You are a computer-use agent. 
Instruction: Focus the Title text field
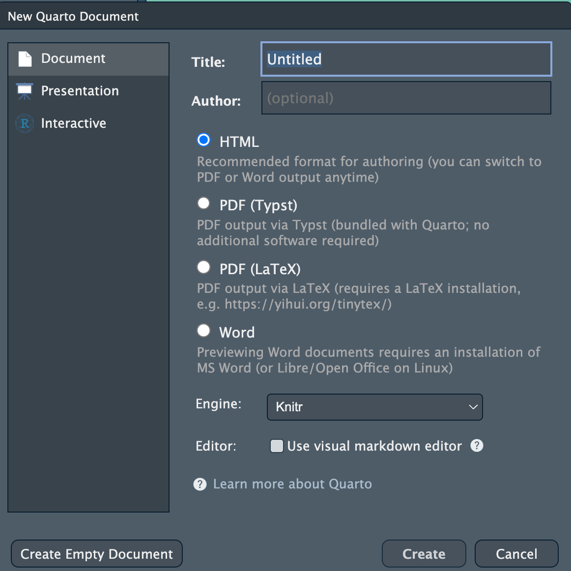[406, 59]
